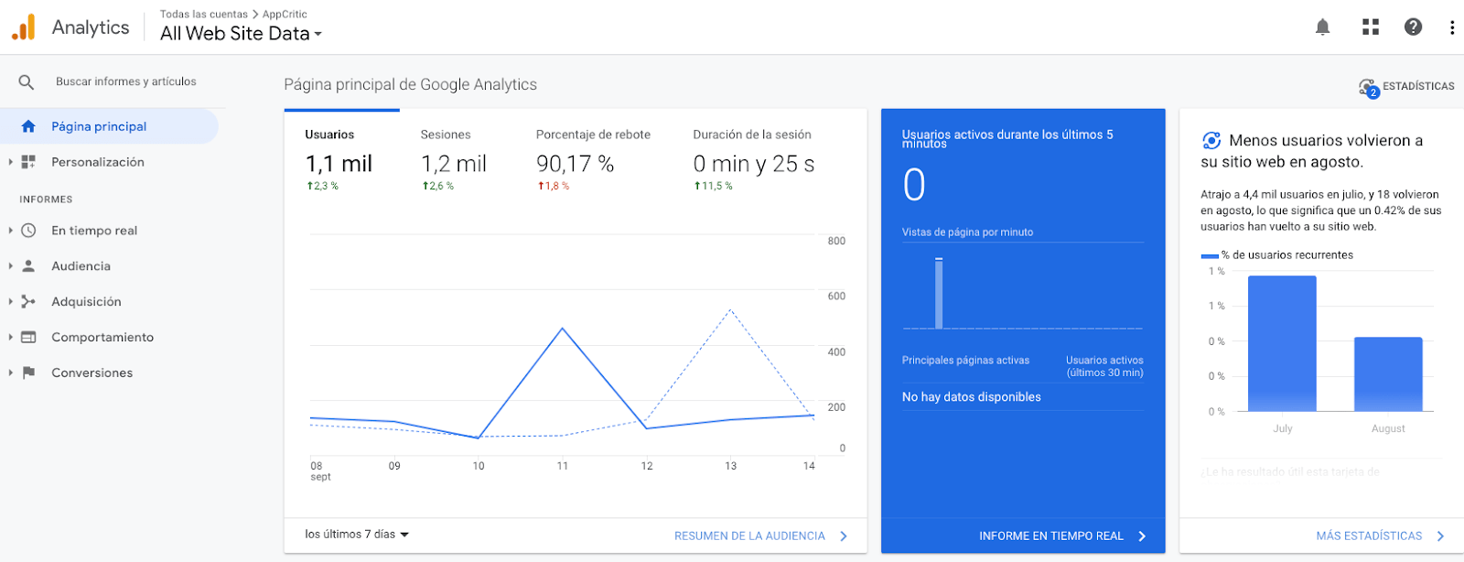Select the Duración de la sesión metric tab

click(x=754, y=158)
